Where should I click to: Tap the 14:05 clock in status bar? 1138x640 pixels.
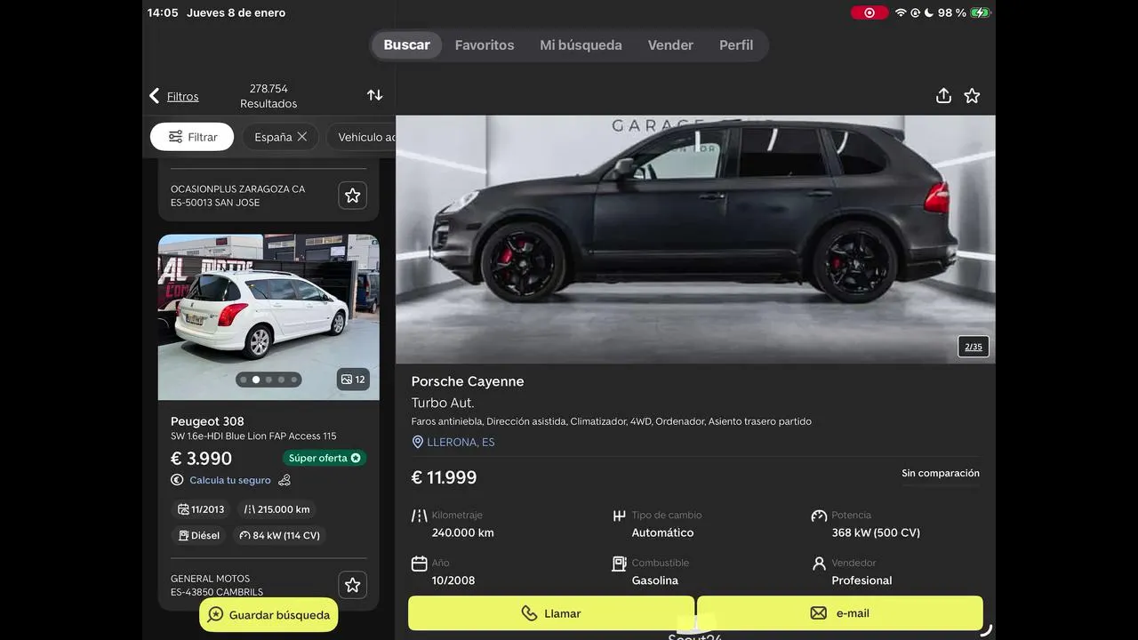163,12
